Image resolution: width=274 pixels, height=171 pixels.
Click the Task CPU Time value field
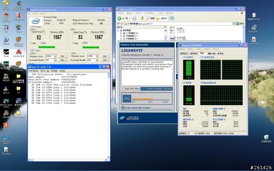pyautogui.click(x=156, y=89)
